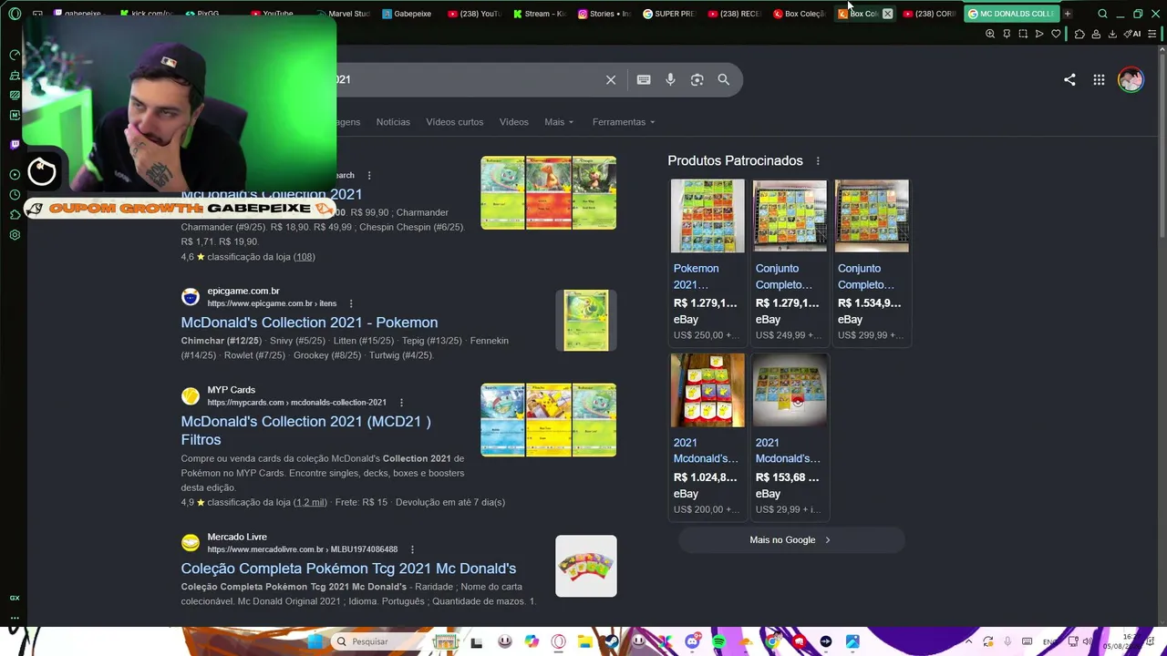1167x656 pixels.
Task: Click the Mercado Livre result thumbnail
Action: [x=585, y=566]
